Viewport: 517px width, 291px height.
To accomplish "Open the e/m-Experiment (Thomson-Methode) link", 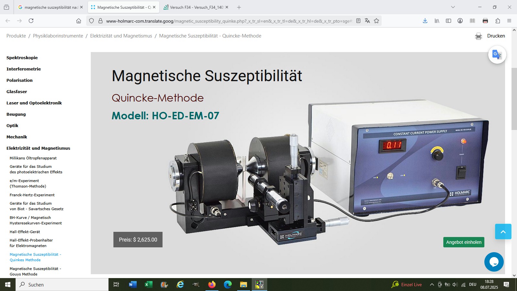I will click(x=28, y=183).
